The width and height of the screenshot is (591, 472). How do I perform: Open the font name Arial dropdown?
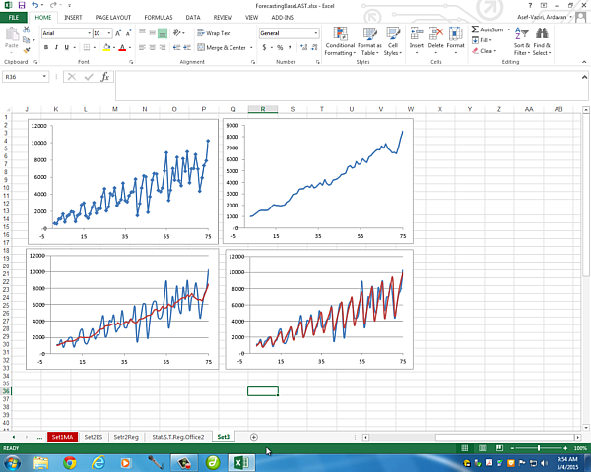[90, 33]
